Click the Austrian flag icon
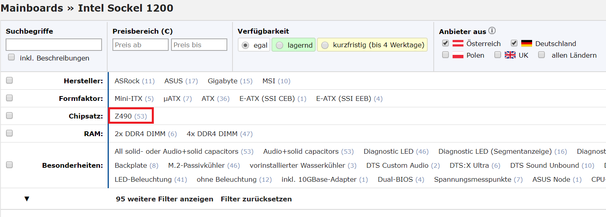 point(458,44)
